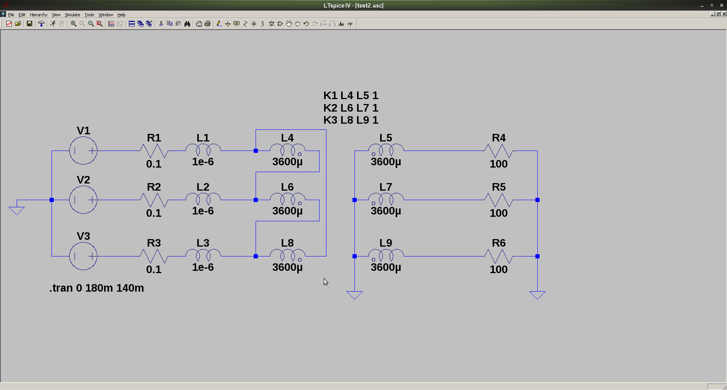Click the ground symbol beside V2

click(17, 210)
